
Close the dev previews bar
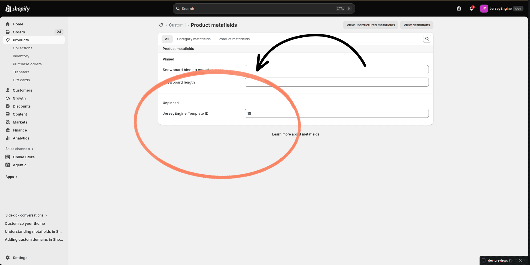521,261
